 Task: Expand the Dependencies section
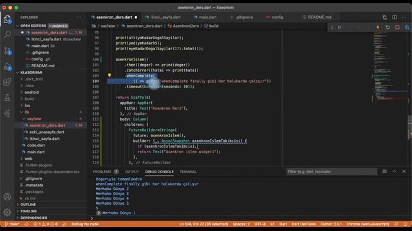coord(33,218)
